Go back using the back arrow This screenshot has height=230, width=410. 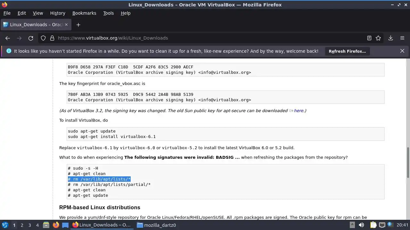coord(8,38)
